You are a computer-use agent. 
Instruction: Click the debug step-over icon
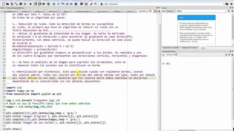pos(58,4)
